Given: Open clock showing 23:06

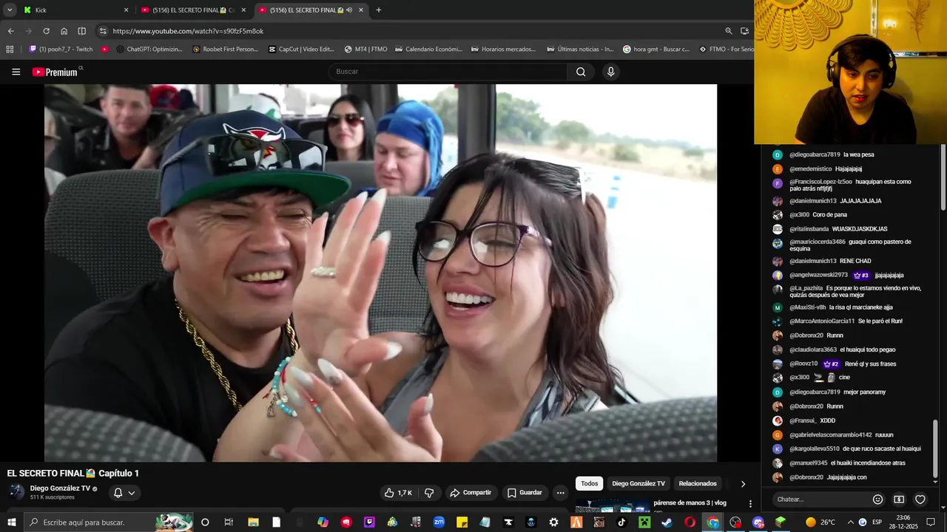Looking at the screenshot, I should (x=903, y=522).
